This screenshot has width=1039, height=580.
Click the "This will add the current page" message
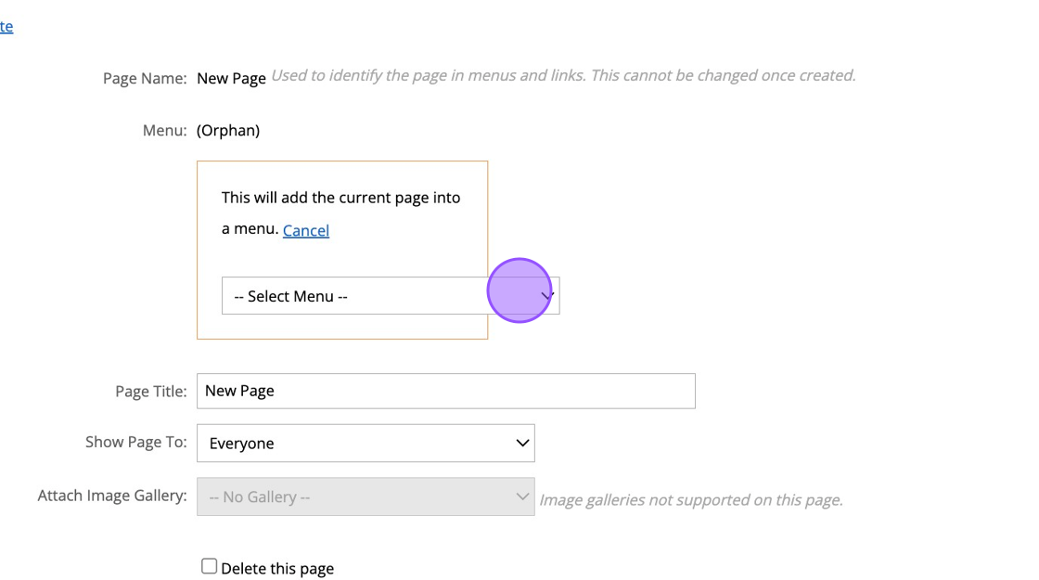click(x=340, y=198)
